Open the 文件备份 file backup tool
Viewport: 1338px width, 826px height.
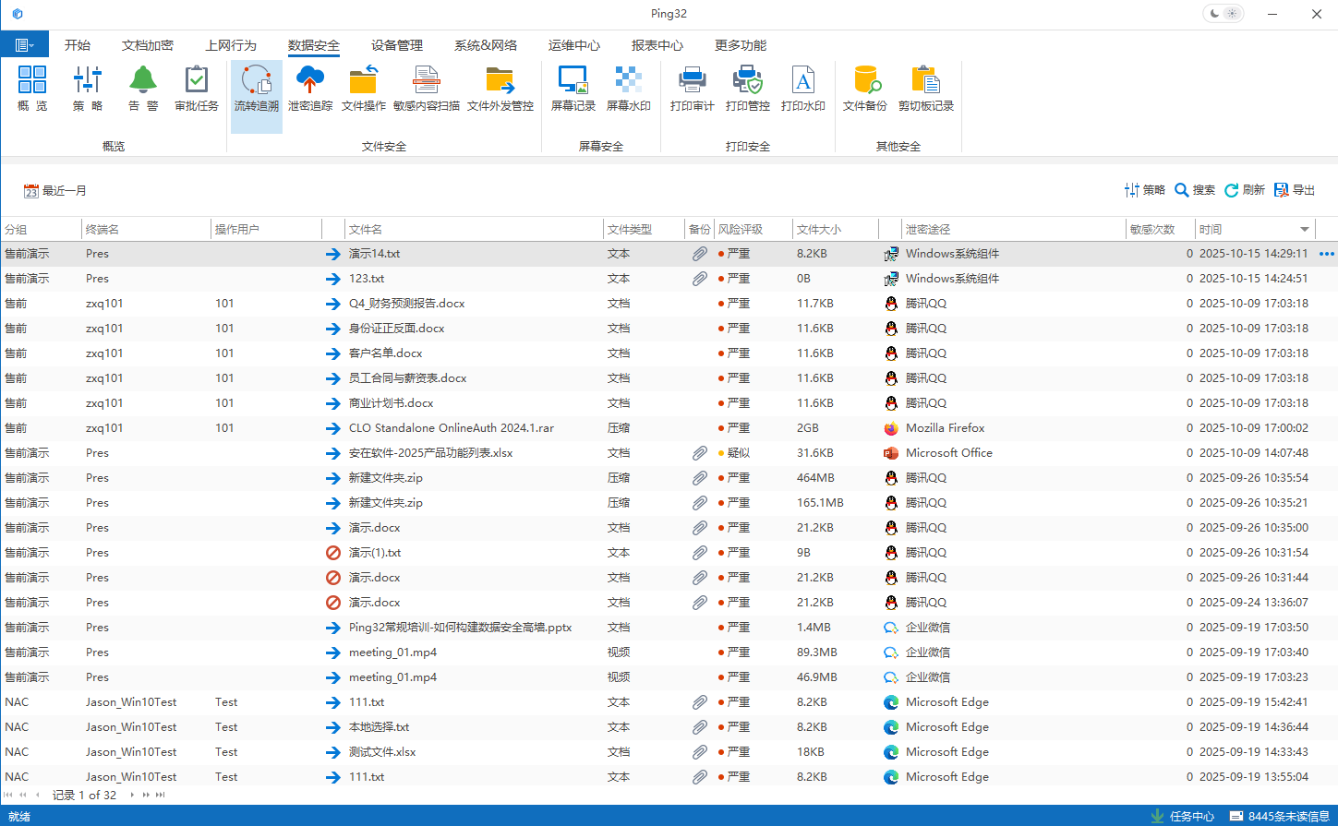pos(864,90)
